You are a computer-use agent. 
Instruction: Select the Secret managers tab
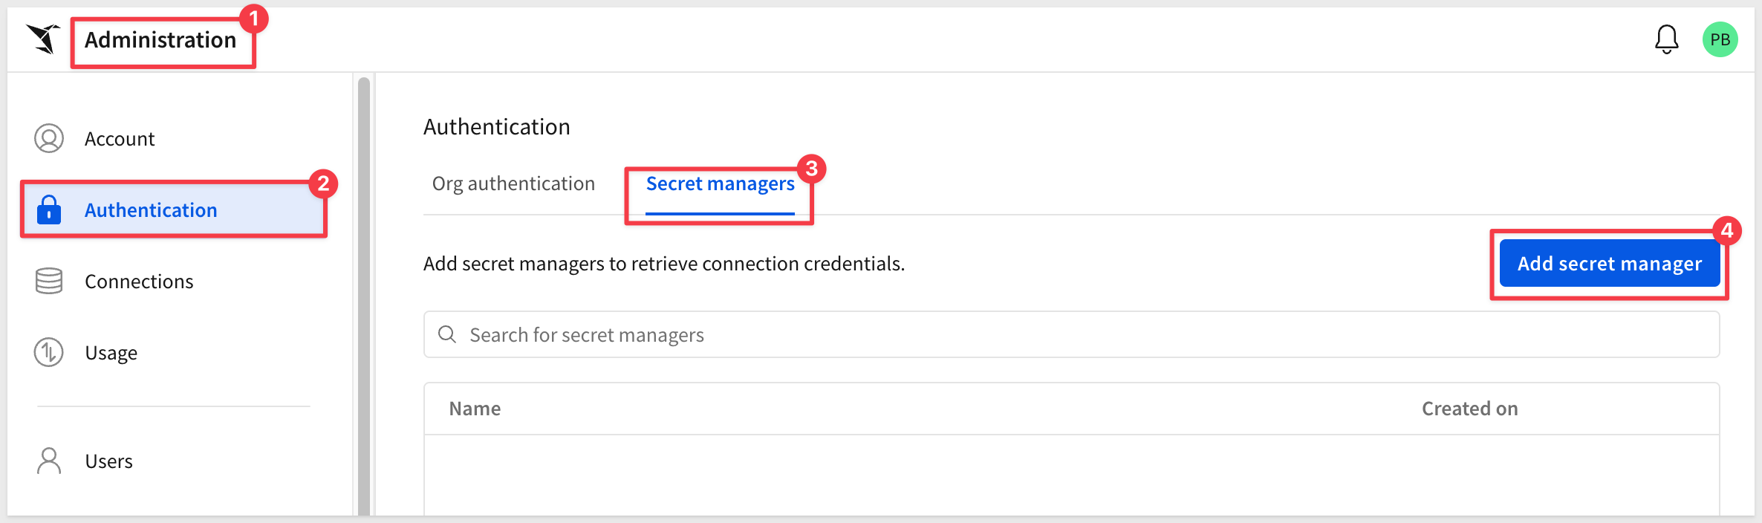click(720, 183)
